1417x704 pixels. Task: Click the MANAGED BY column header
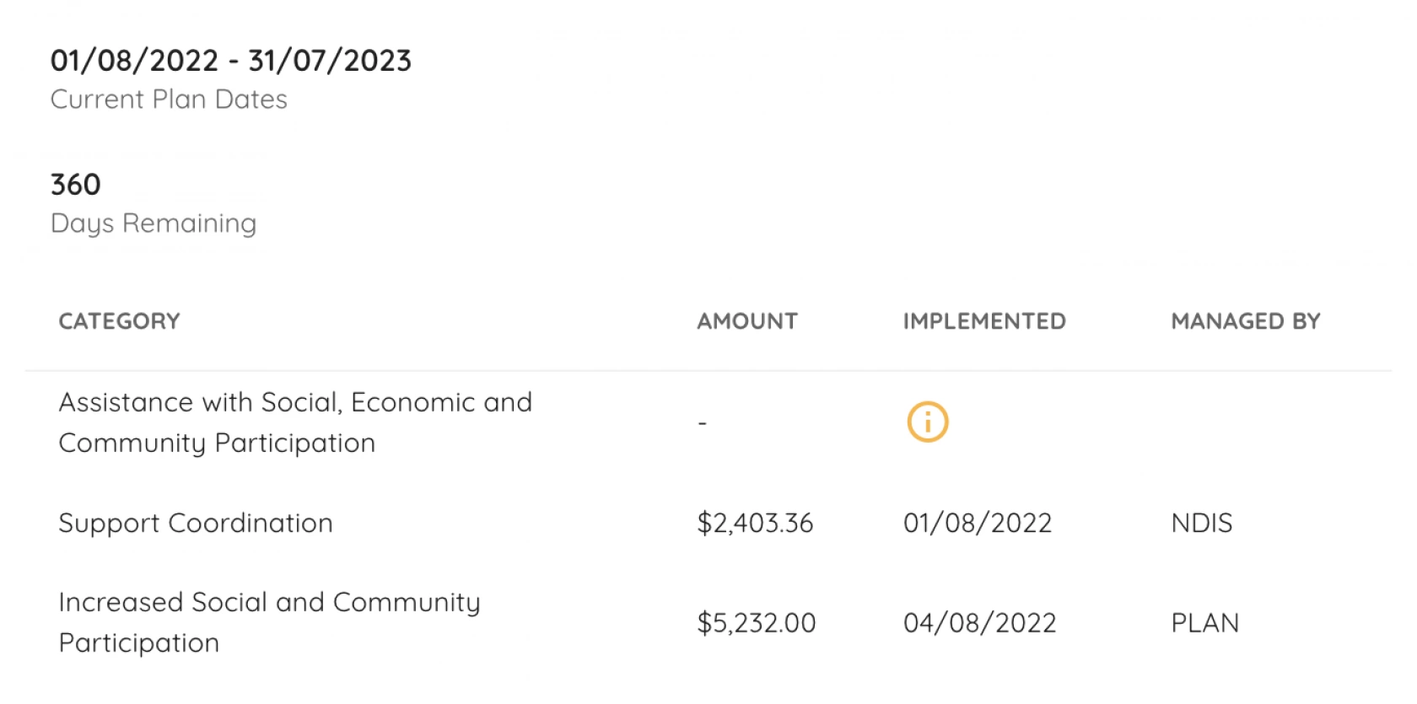[1246, 321]
